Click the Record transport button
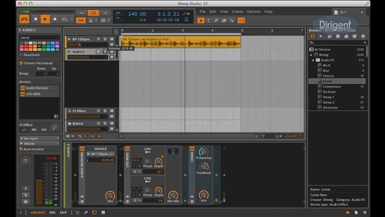This screenshot has width=385, height=217. [55, 19]
